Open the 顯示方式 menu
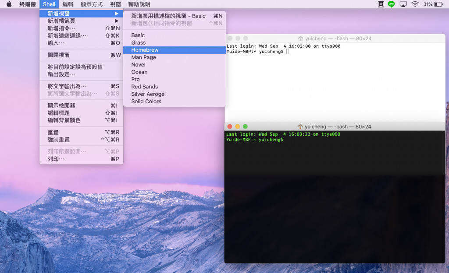Image resolution: width=449 pixels, height=273 pixels. point(92,4)
